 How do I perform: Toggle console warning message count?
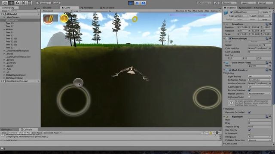(212, 133)
